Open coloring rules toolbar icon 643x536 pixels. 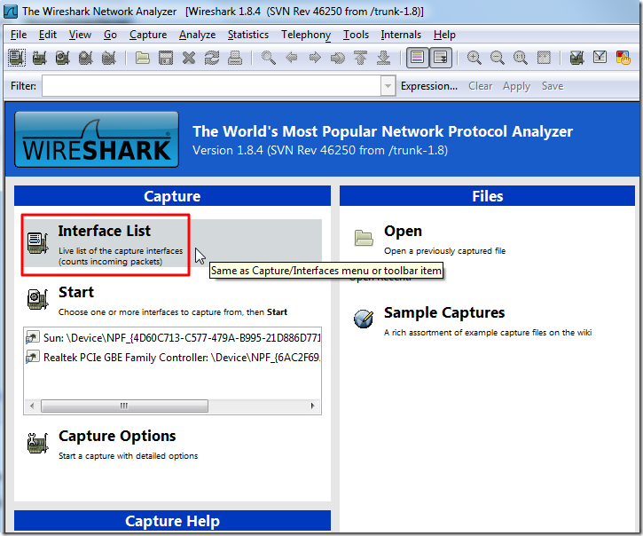pos(623,58)
